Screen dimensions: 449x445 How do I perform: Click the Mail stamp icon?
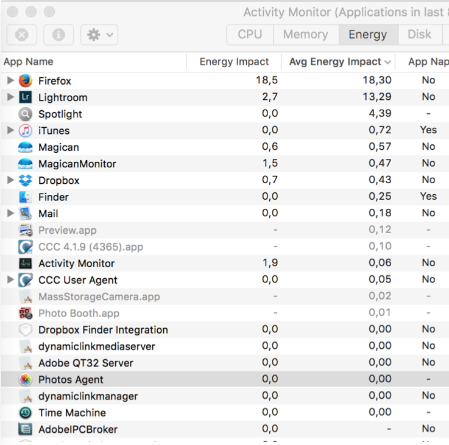(x=26, y=214)
